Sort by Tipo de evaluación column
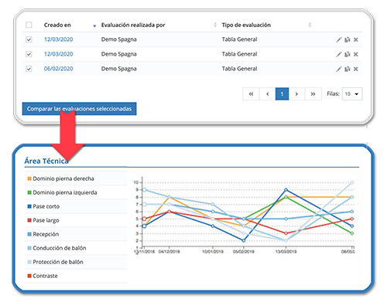Image resolution: width=387 pixels, height=302 pixels. pos(310,25)
